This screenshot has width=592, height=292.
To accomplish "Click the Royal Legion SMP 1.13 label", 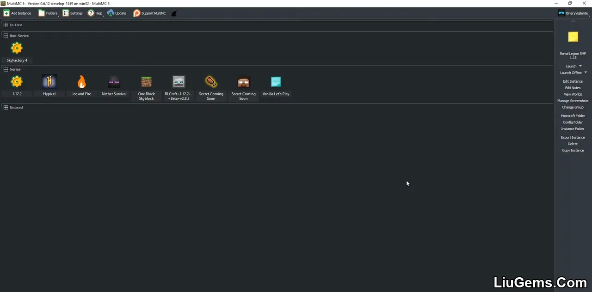I will point(573,55).
